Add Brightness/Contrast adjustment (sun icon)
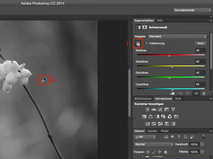The image size is (213, 159). click(147, 109)
